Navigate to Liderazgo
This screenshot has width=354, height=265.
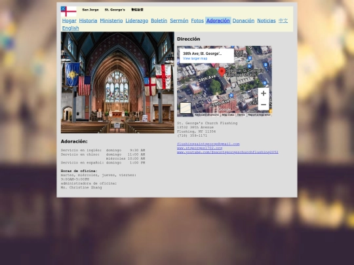pos(137,21)
